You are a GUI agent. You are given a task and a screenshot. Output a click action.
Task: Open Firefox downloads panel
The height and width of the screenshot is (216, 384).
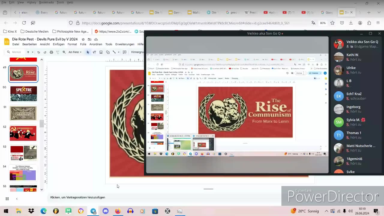[x=351, y=23]
